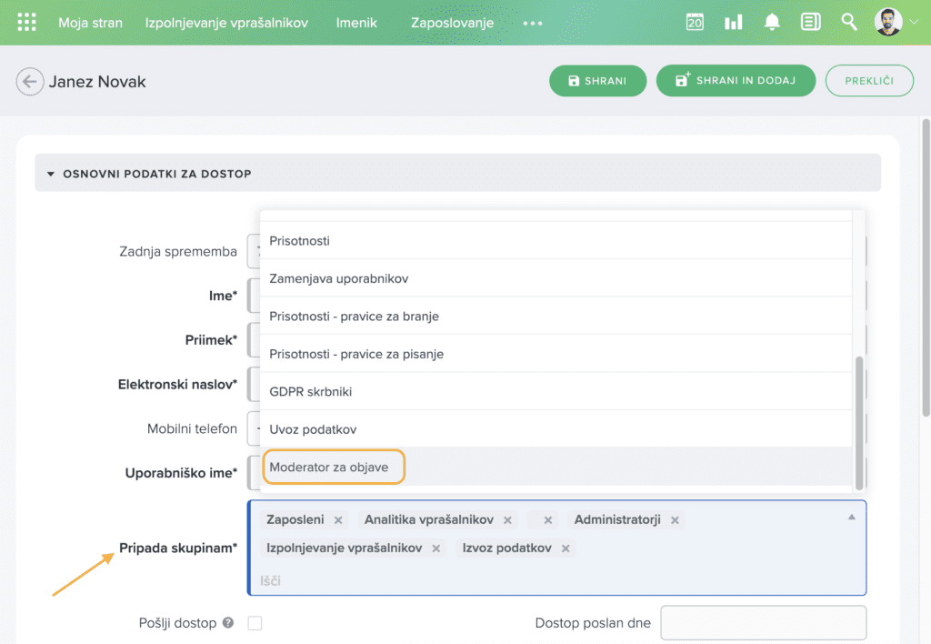Image resolution: width=931 pixels, height=644 pixels.
Task: Collapse the Pripada skupinam dropdown arrow
Action: pos(852,517)
